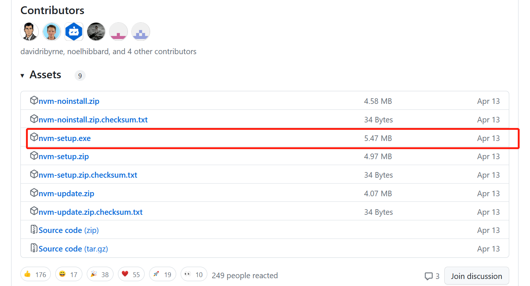The image size is (530, 286).
Task: Open the moon astronaut contributor avatar
Action: coord(96,32)
